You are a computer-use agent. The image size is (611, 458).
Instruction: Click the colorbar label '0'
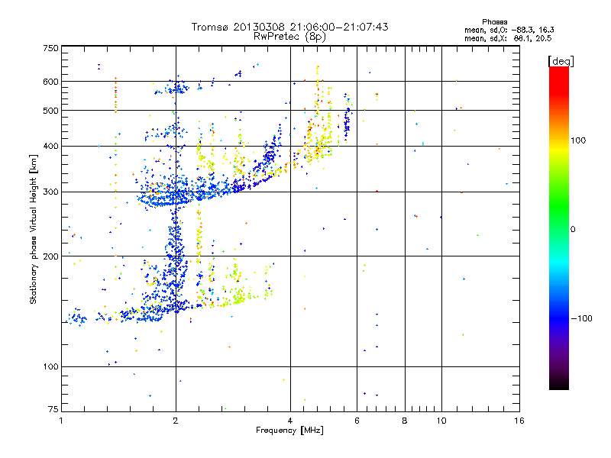tap(572, 230)
